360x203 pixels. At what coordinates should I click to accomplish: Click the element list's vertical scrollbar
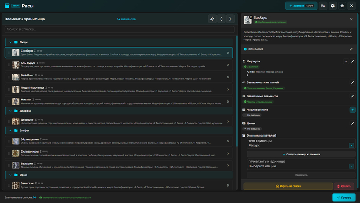[x=236, y=91]
